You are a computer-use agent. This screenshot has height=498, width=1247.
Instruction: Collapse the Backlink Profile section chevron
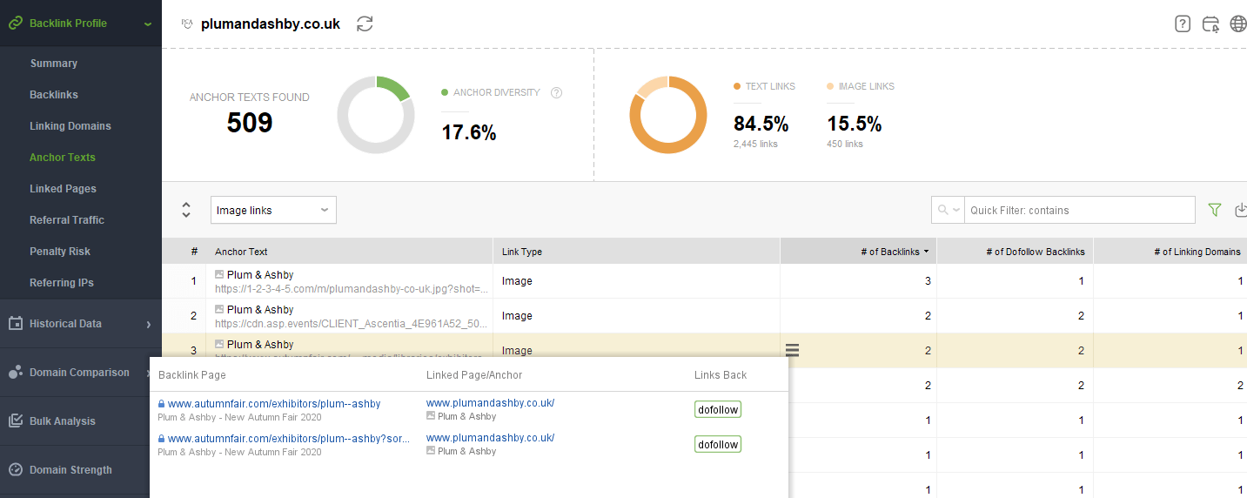click(x=148, y=24)
